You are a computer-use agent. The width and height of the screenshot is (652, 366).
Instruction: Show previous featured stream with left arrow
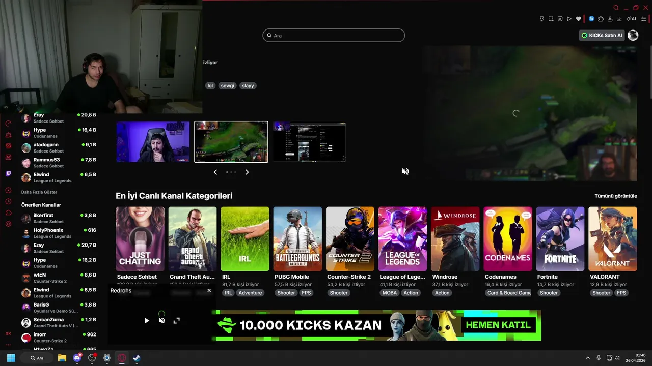click(x=215, y=172)
